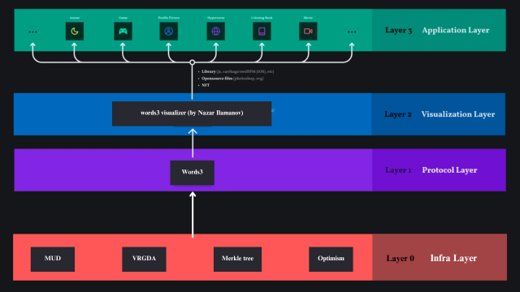
Task: Click the left ellipsis in Application Layer
Action: coord(32,32)
